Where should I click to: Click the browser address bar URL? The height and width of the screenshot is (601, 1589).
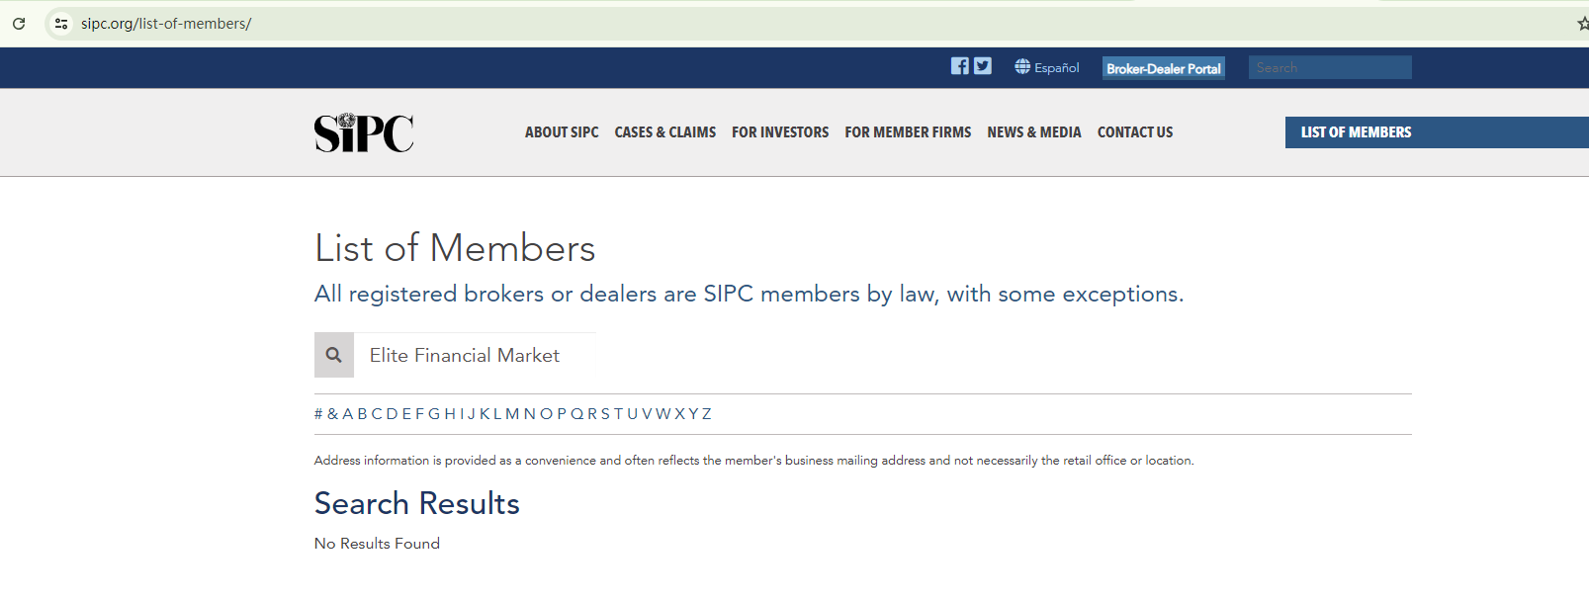[166, 24]
